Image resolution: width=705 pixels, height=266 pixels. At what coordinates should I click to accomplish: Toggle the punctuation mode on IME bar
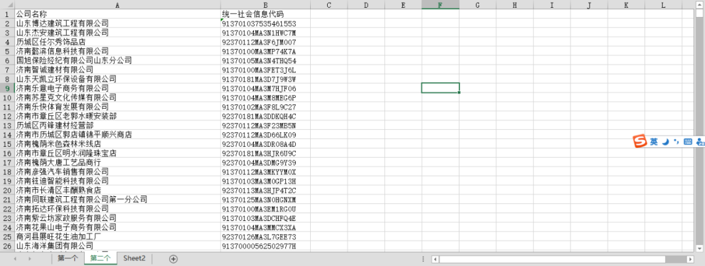point(677,141)
